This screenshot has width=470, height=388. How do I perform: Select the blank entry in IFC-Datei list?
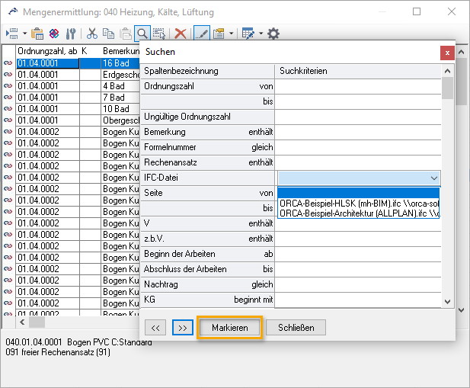[x=359, y=193]
